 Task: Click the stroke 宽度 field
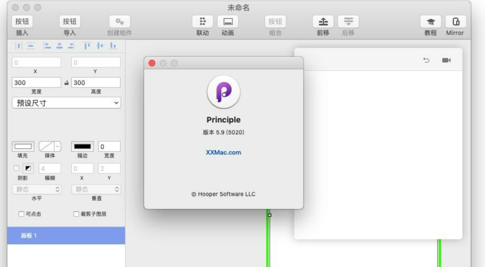(109, 147)
